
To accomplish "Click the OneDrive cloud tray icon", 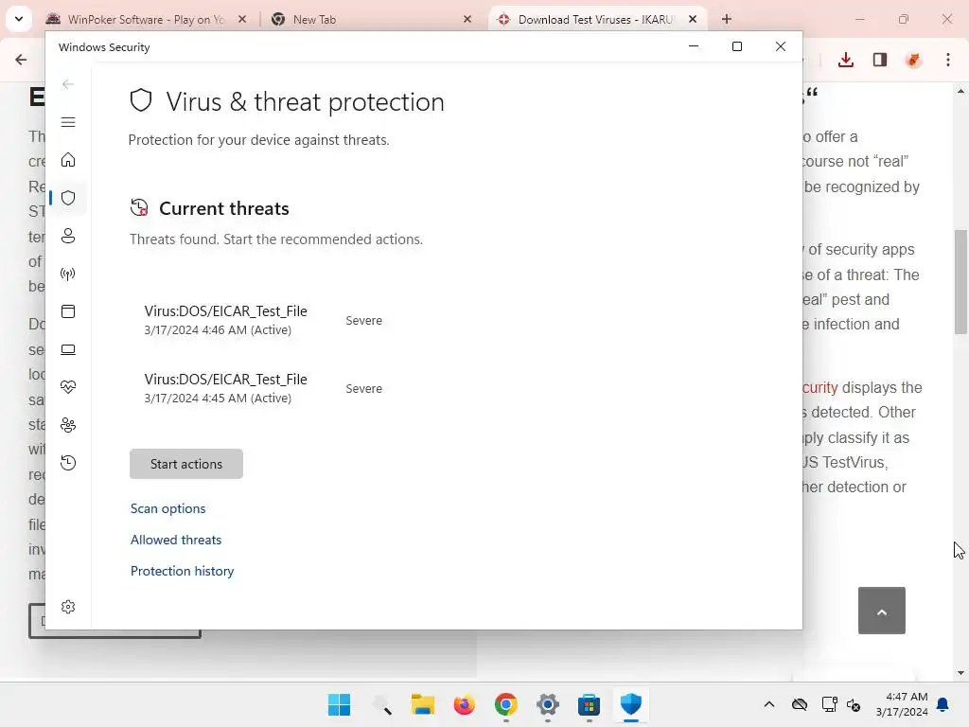I will (x=800, y=704).
